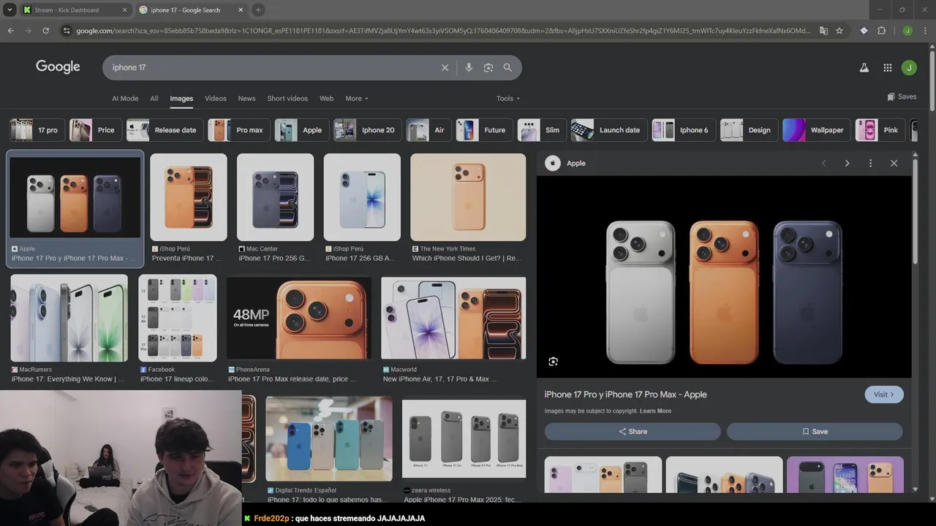Switch to AI Mode tab
The height and width of the screenshot is (526, 936).
click(x=125, y=99)
